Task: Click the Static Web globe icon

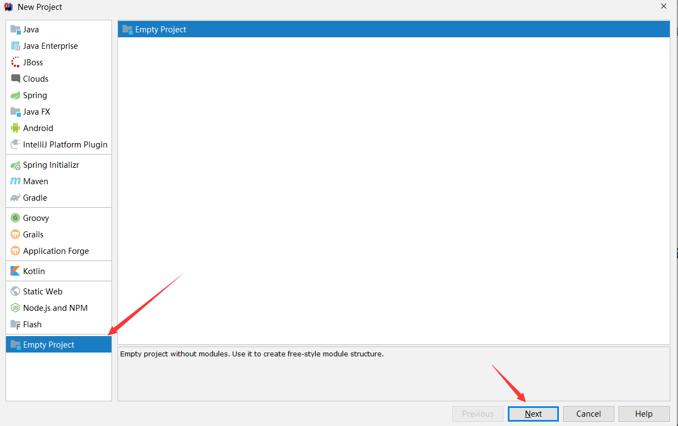Action: click(x=15, y=292)
